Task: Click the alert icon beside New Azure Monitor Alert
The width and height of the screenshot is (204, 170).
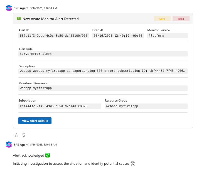Action: (19, 19)
